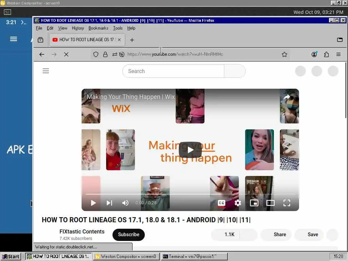Click the taskbar clock showing 15:20

point(338,257)
